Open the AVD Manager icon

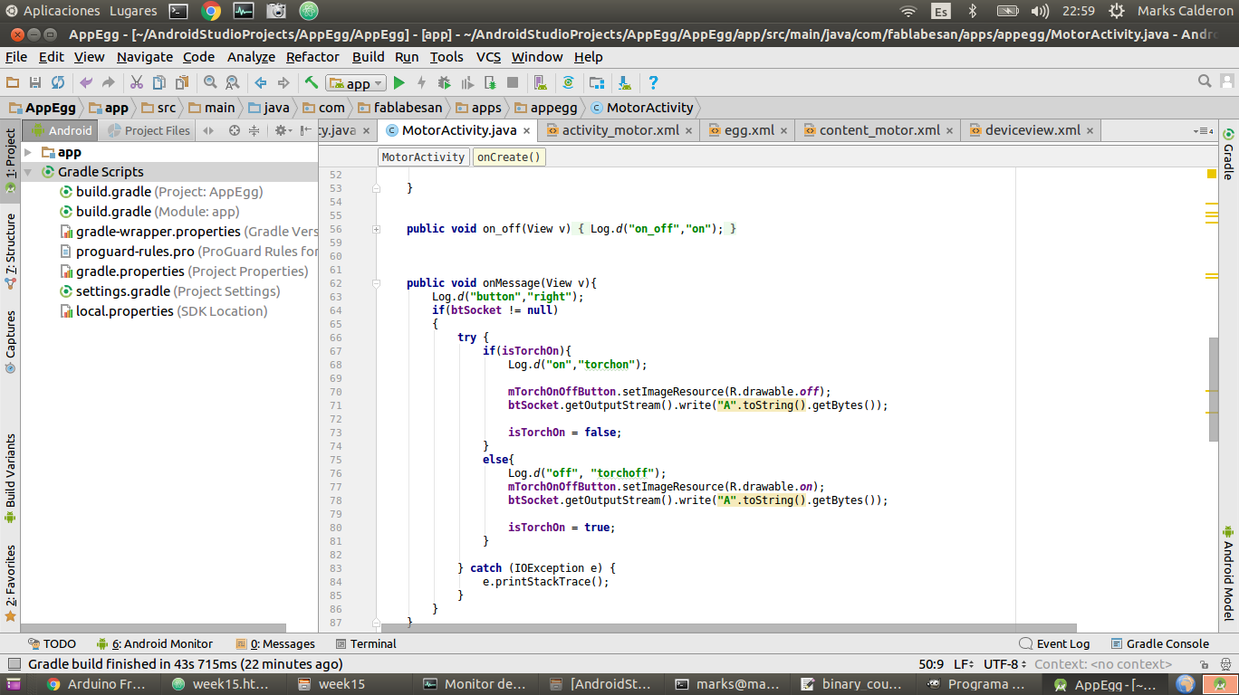pyautogui.click(x=541, y=83)
